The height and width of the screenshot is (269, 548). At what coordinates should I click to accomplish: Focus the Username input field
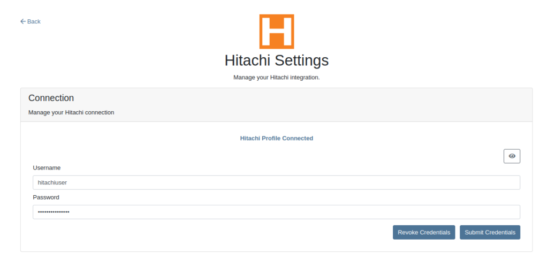coord(277,182)
